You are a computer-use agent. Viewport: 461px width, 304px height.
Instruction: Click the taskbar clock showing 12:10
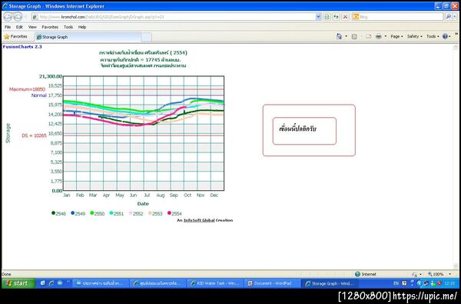(x=449, y=283)
